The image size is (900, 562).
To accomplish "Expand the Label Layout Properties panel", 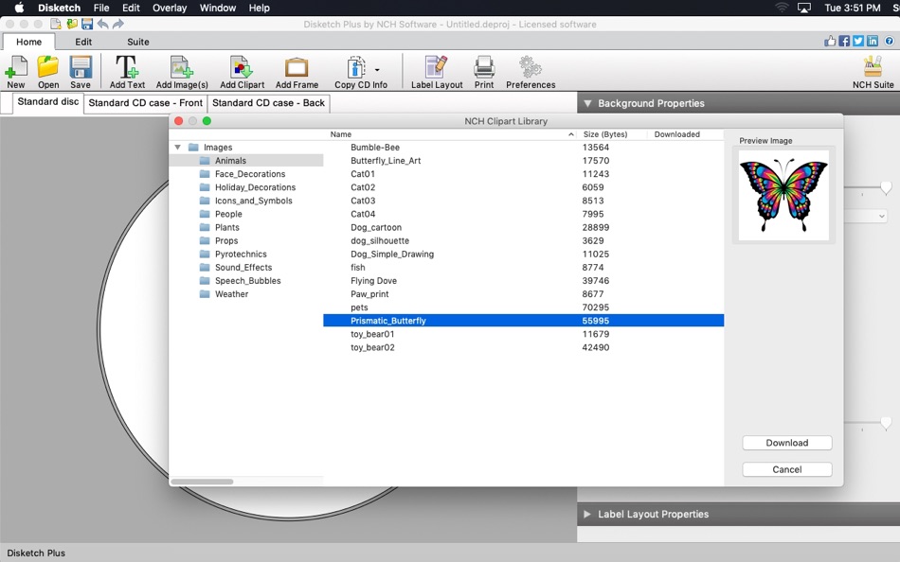I will [587, 515].
